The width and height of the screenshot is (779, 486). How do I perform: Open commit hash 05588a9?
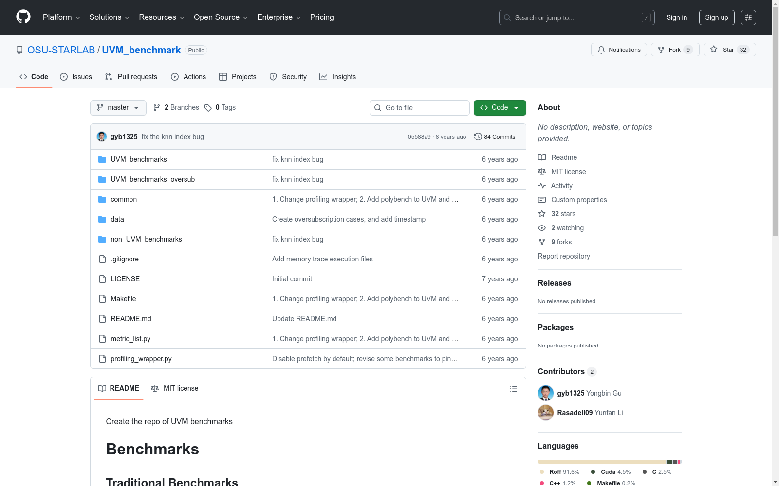419,137
